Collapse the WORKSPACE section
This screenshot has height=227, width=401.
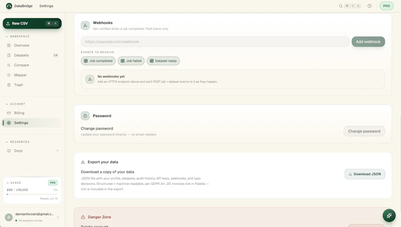[18, 36]
